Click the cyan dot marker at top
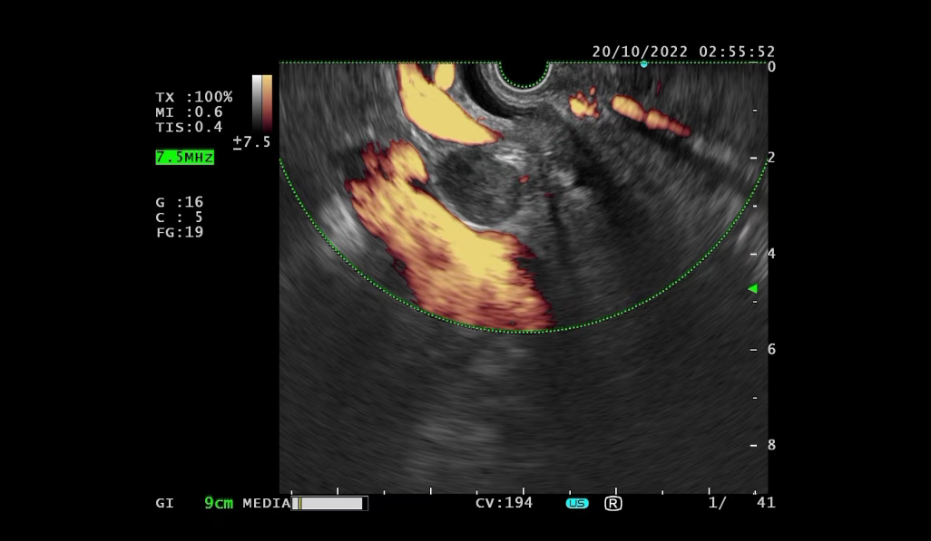Viewport: 931px width, 541px height. 643,64
